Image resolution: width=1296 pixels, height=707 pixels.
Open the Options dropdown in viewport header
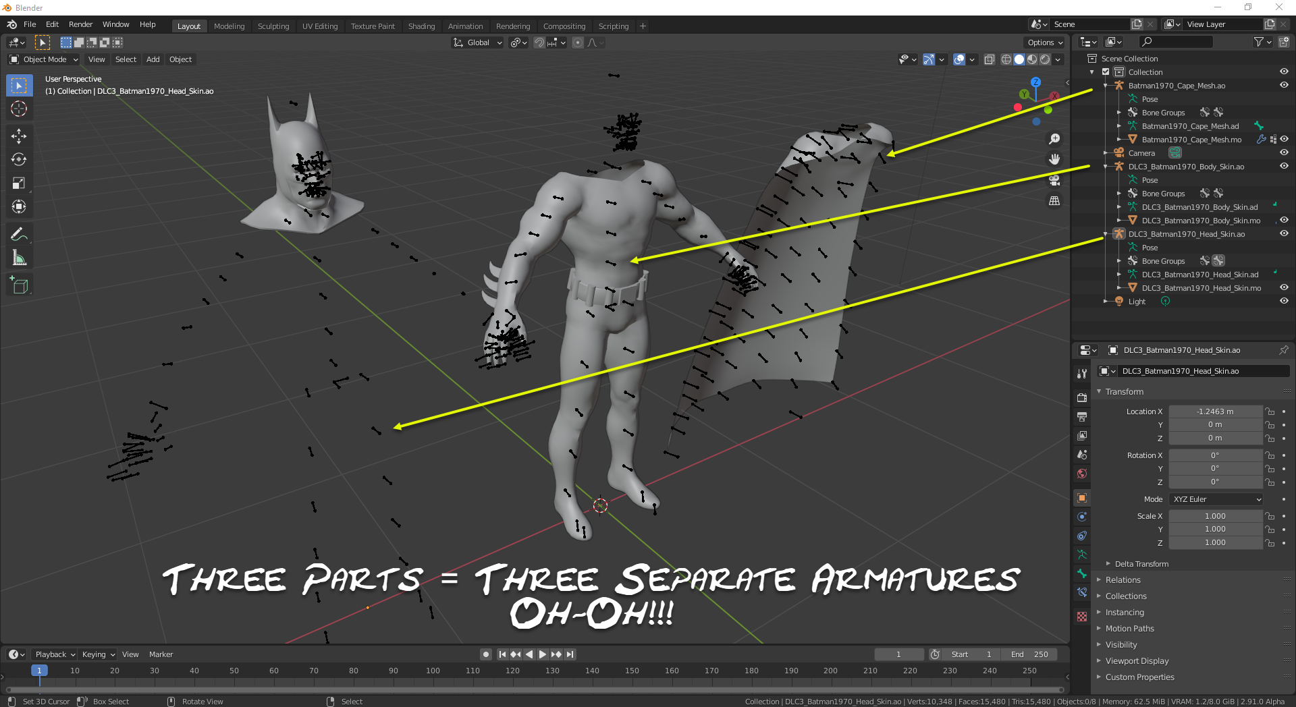(x=1045, y=43)
